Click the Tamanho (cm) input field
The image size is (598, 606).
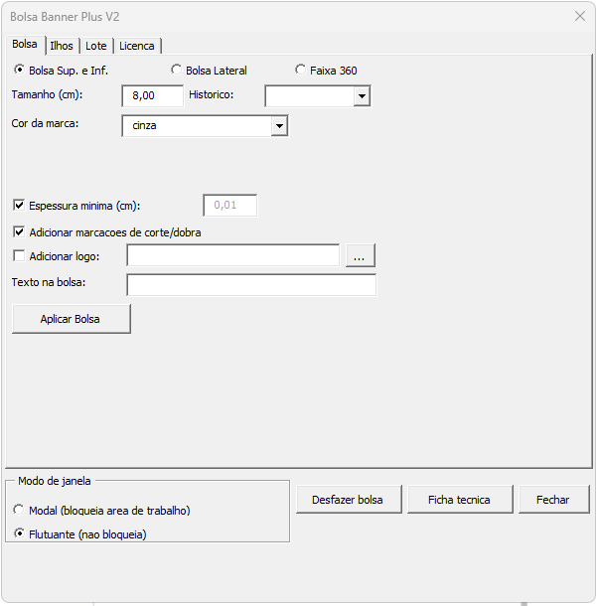pyautogui.click(x=153, y=95)
